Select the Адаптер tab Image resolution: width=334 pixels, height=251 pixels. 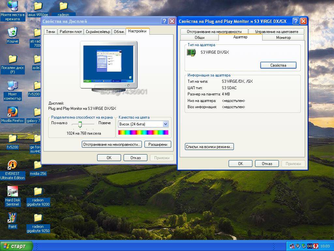240,37
